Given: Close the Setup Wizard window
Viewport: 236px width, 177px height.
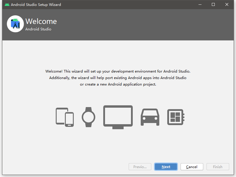Looking at the screenshot, I should pyautogui.click(x=227, y=4).
